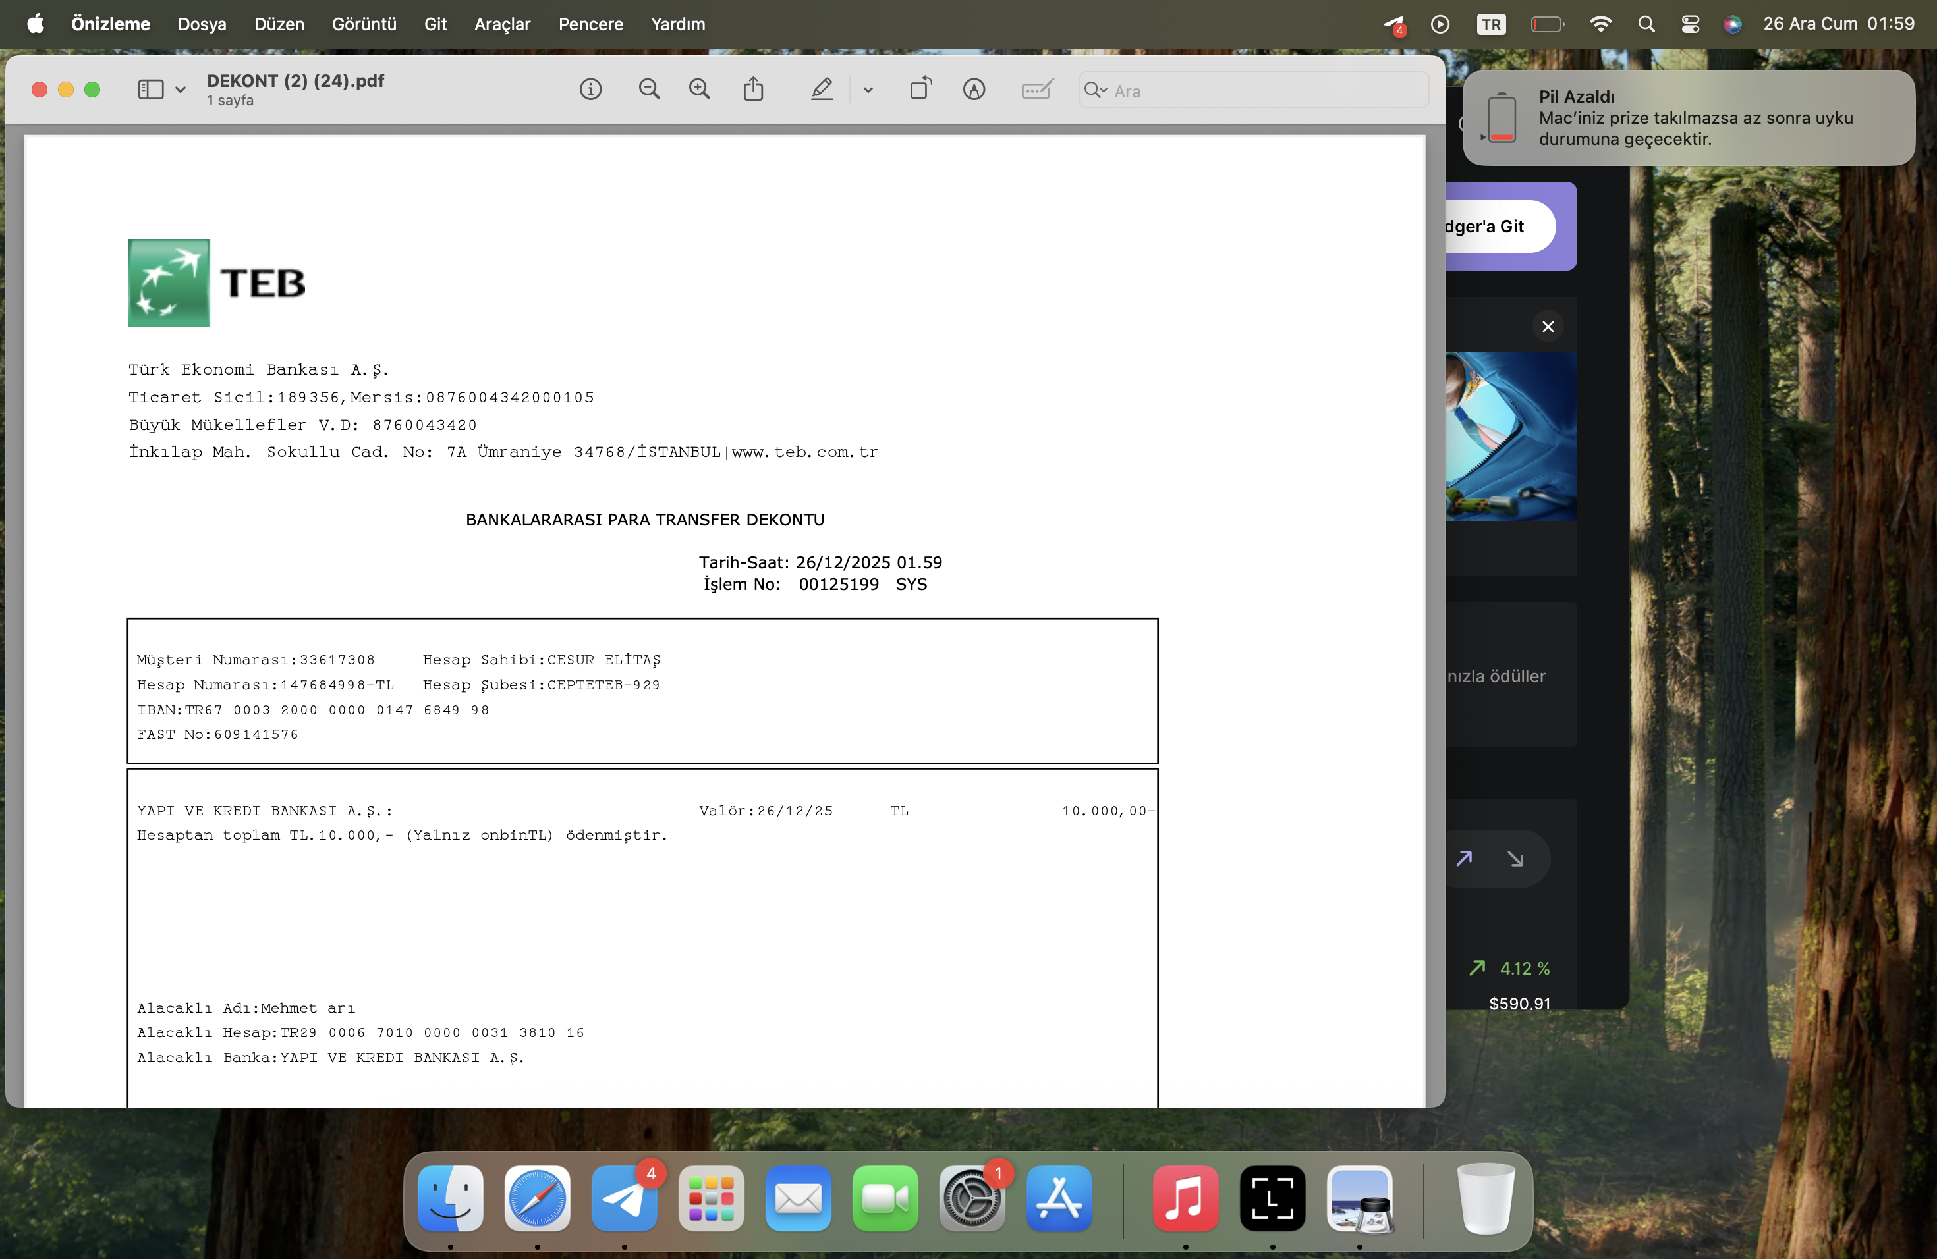Expand the highlight color dropdown arrow

(x=868, y=90)
